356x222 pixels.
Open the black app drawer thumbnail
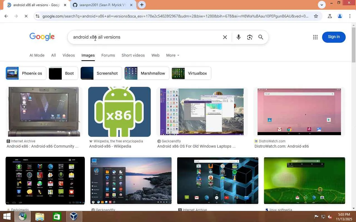coord(45,181)
